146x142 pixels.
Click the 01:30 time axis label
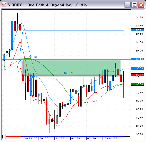tap(60, 138)
